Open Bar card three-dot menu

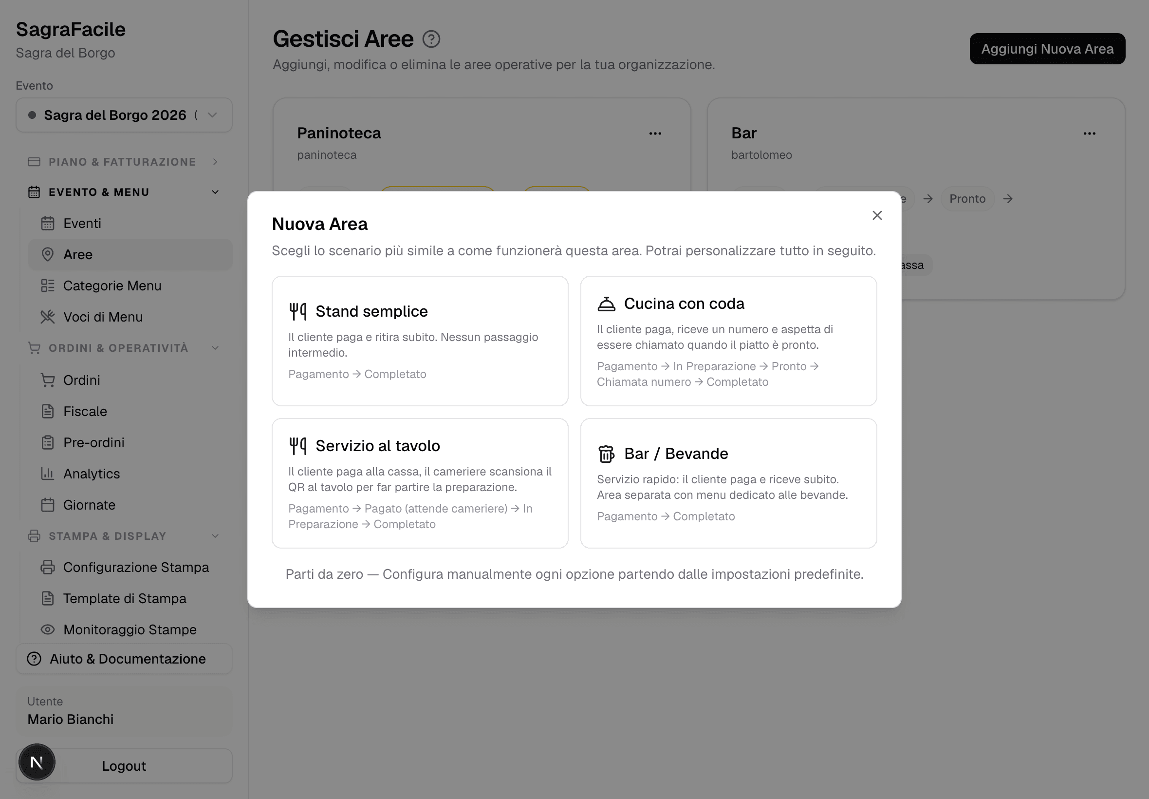click(1090, 133)
